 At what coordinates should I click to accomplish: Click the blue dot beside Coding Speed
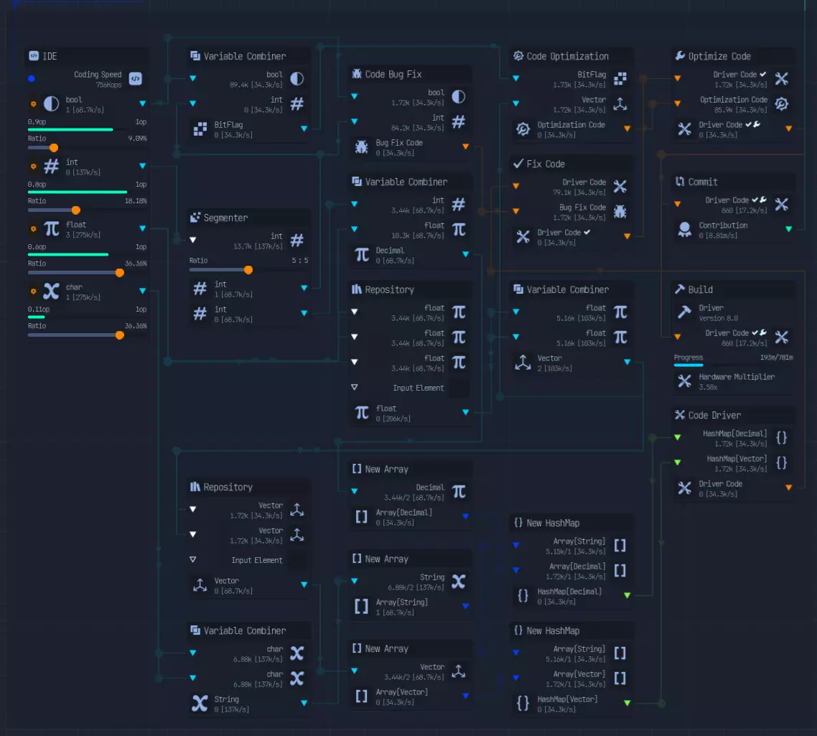coord(32,79)
